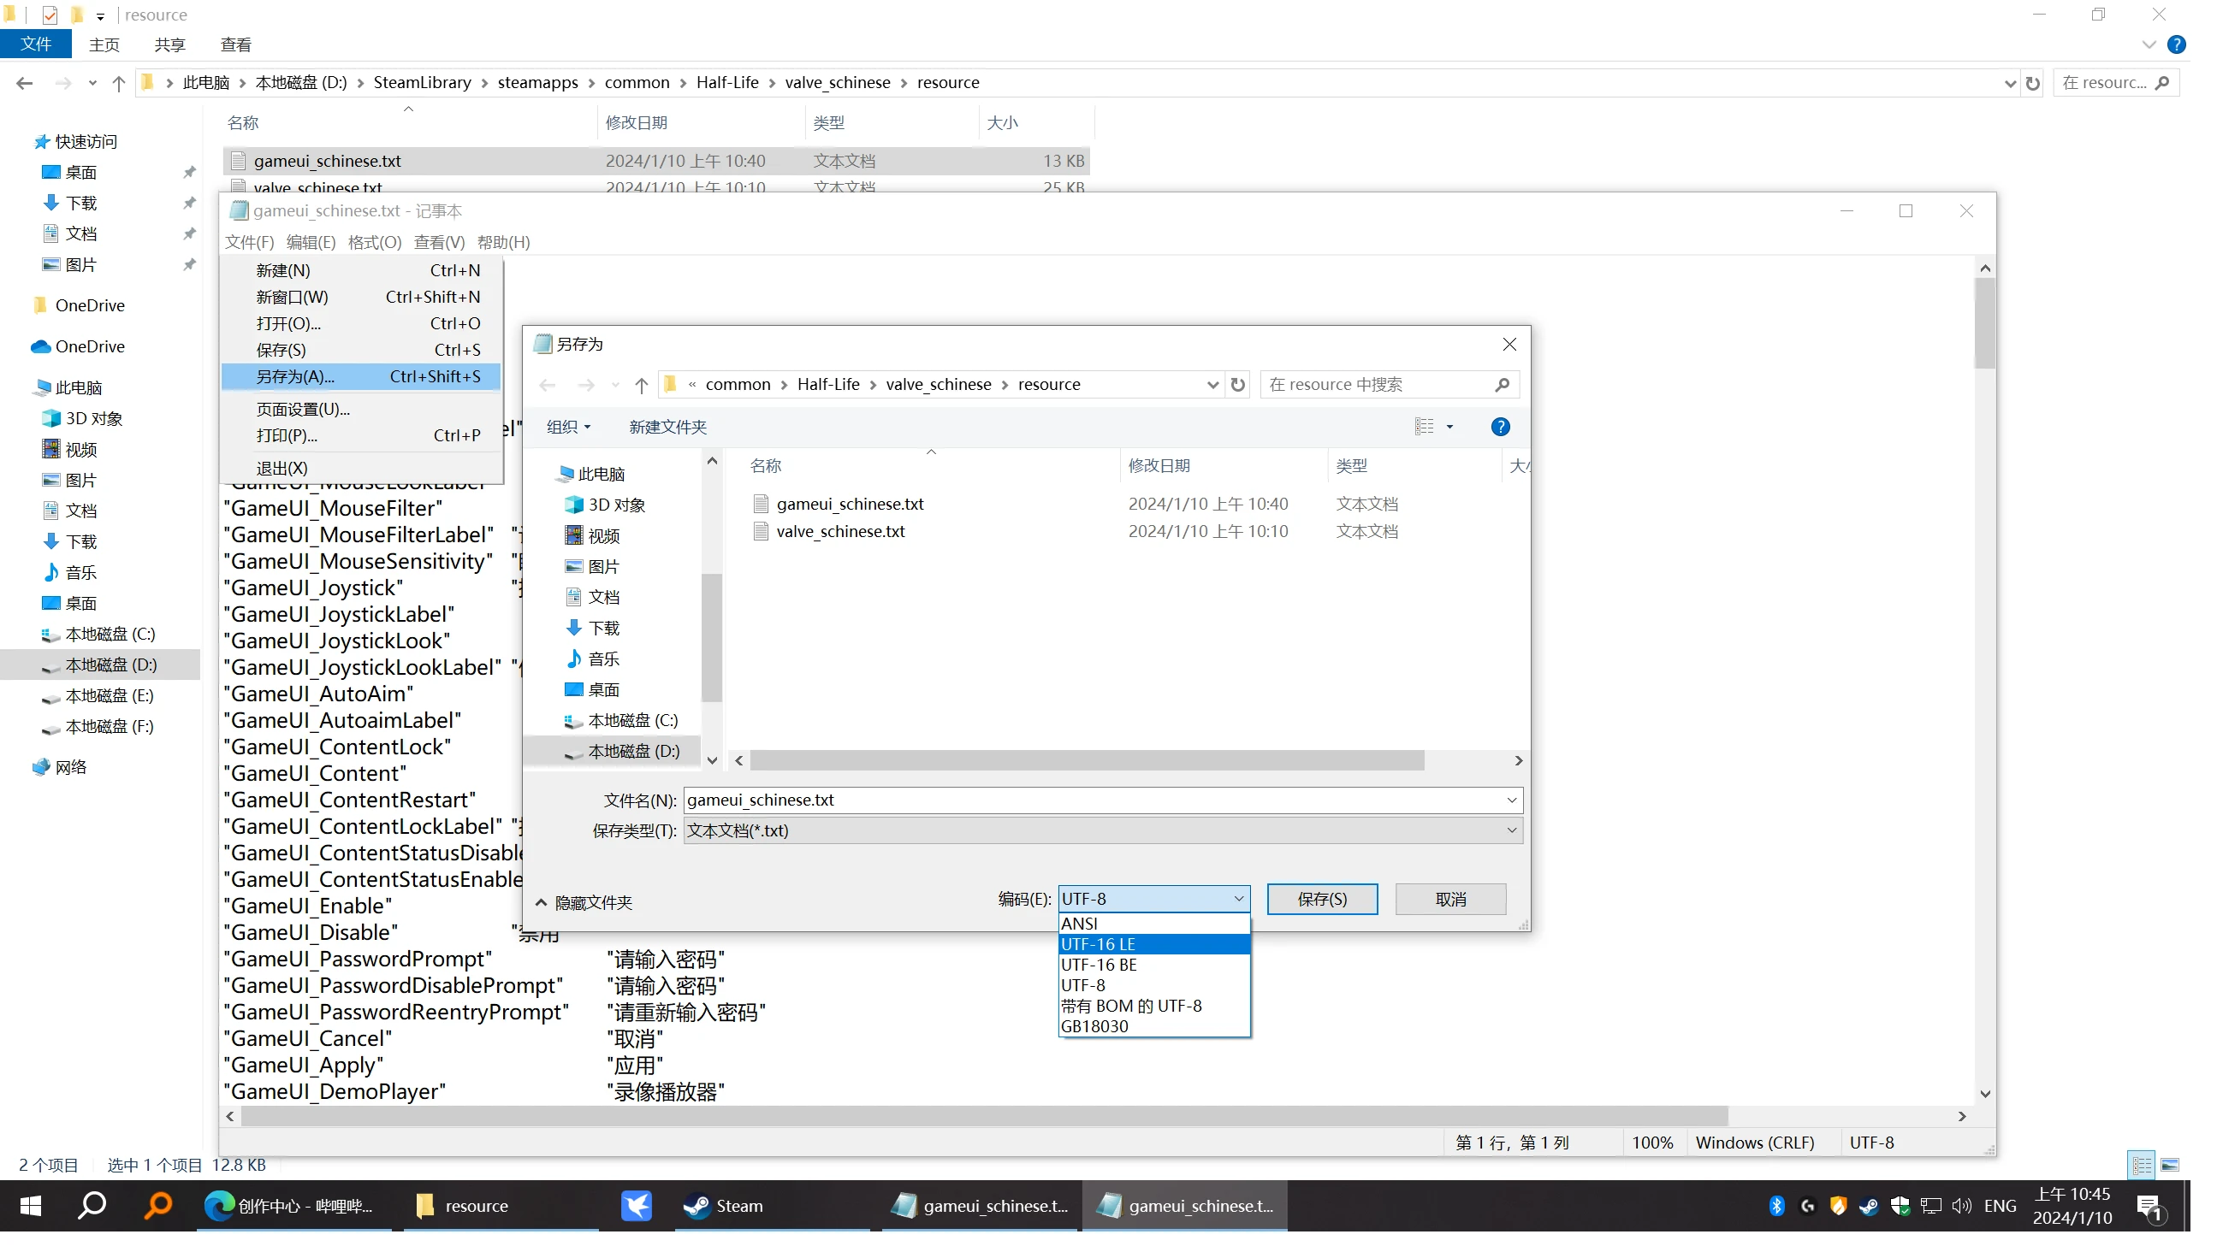Viewport: 2217px width, 1258px height.
Task: Click the 在 resource 中搜索 search box
Action: (1389, 385)
